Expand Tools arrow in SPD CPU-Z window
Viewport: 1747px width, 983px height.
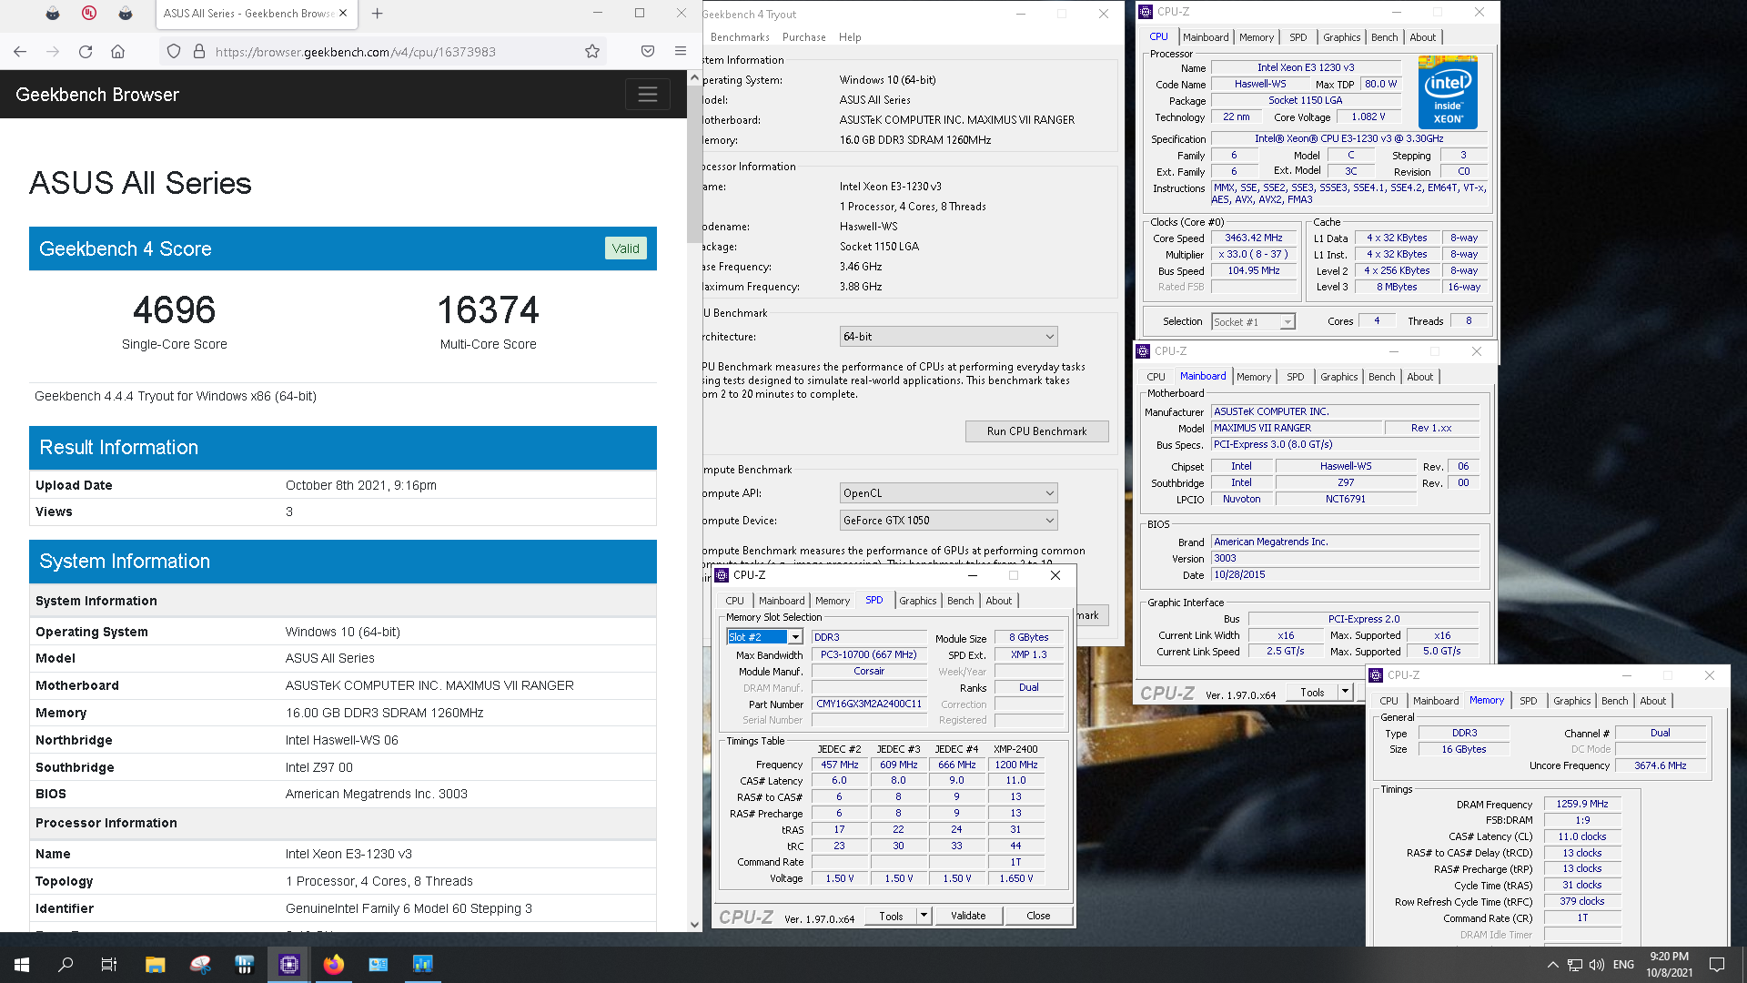[x=924, y=916]
